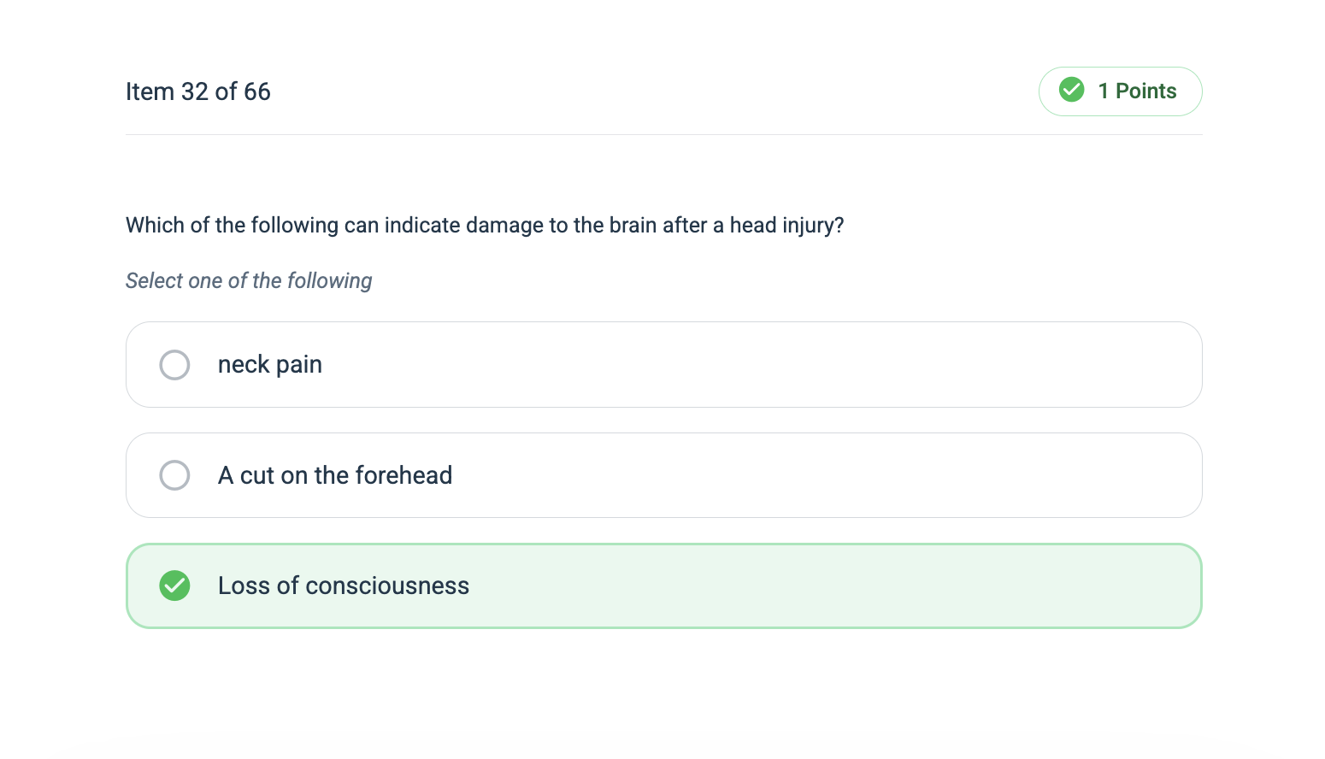1325x759 pixels.
Task: Select the forehead cut radio button
Action: pos(174,475)
